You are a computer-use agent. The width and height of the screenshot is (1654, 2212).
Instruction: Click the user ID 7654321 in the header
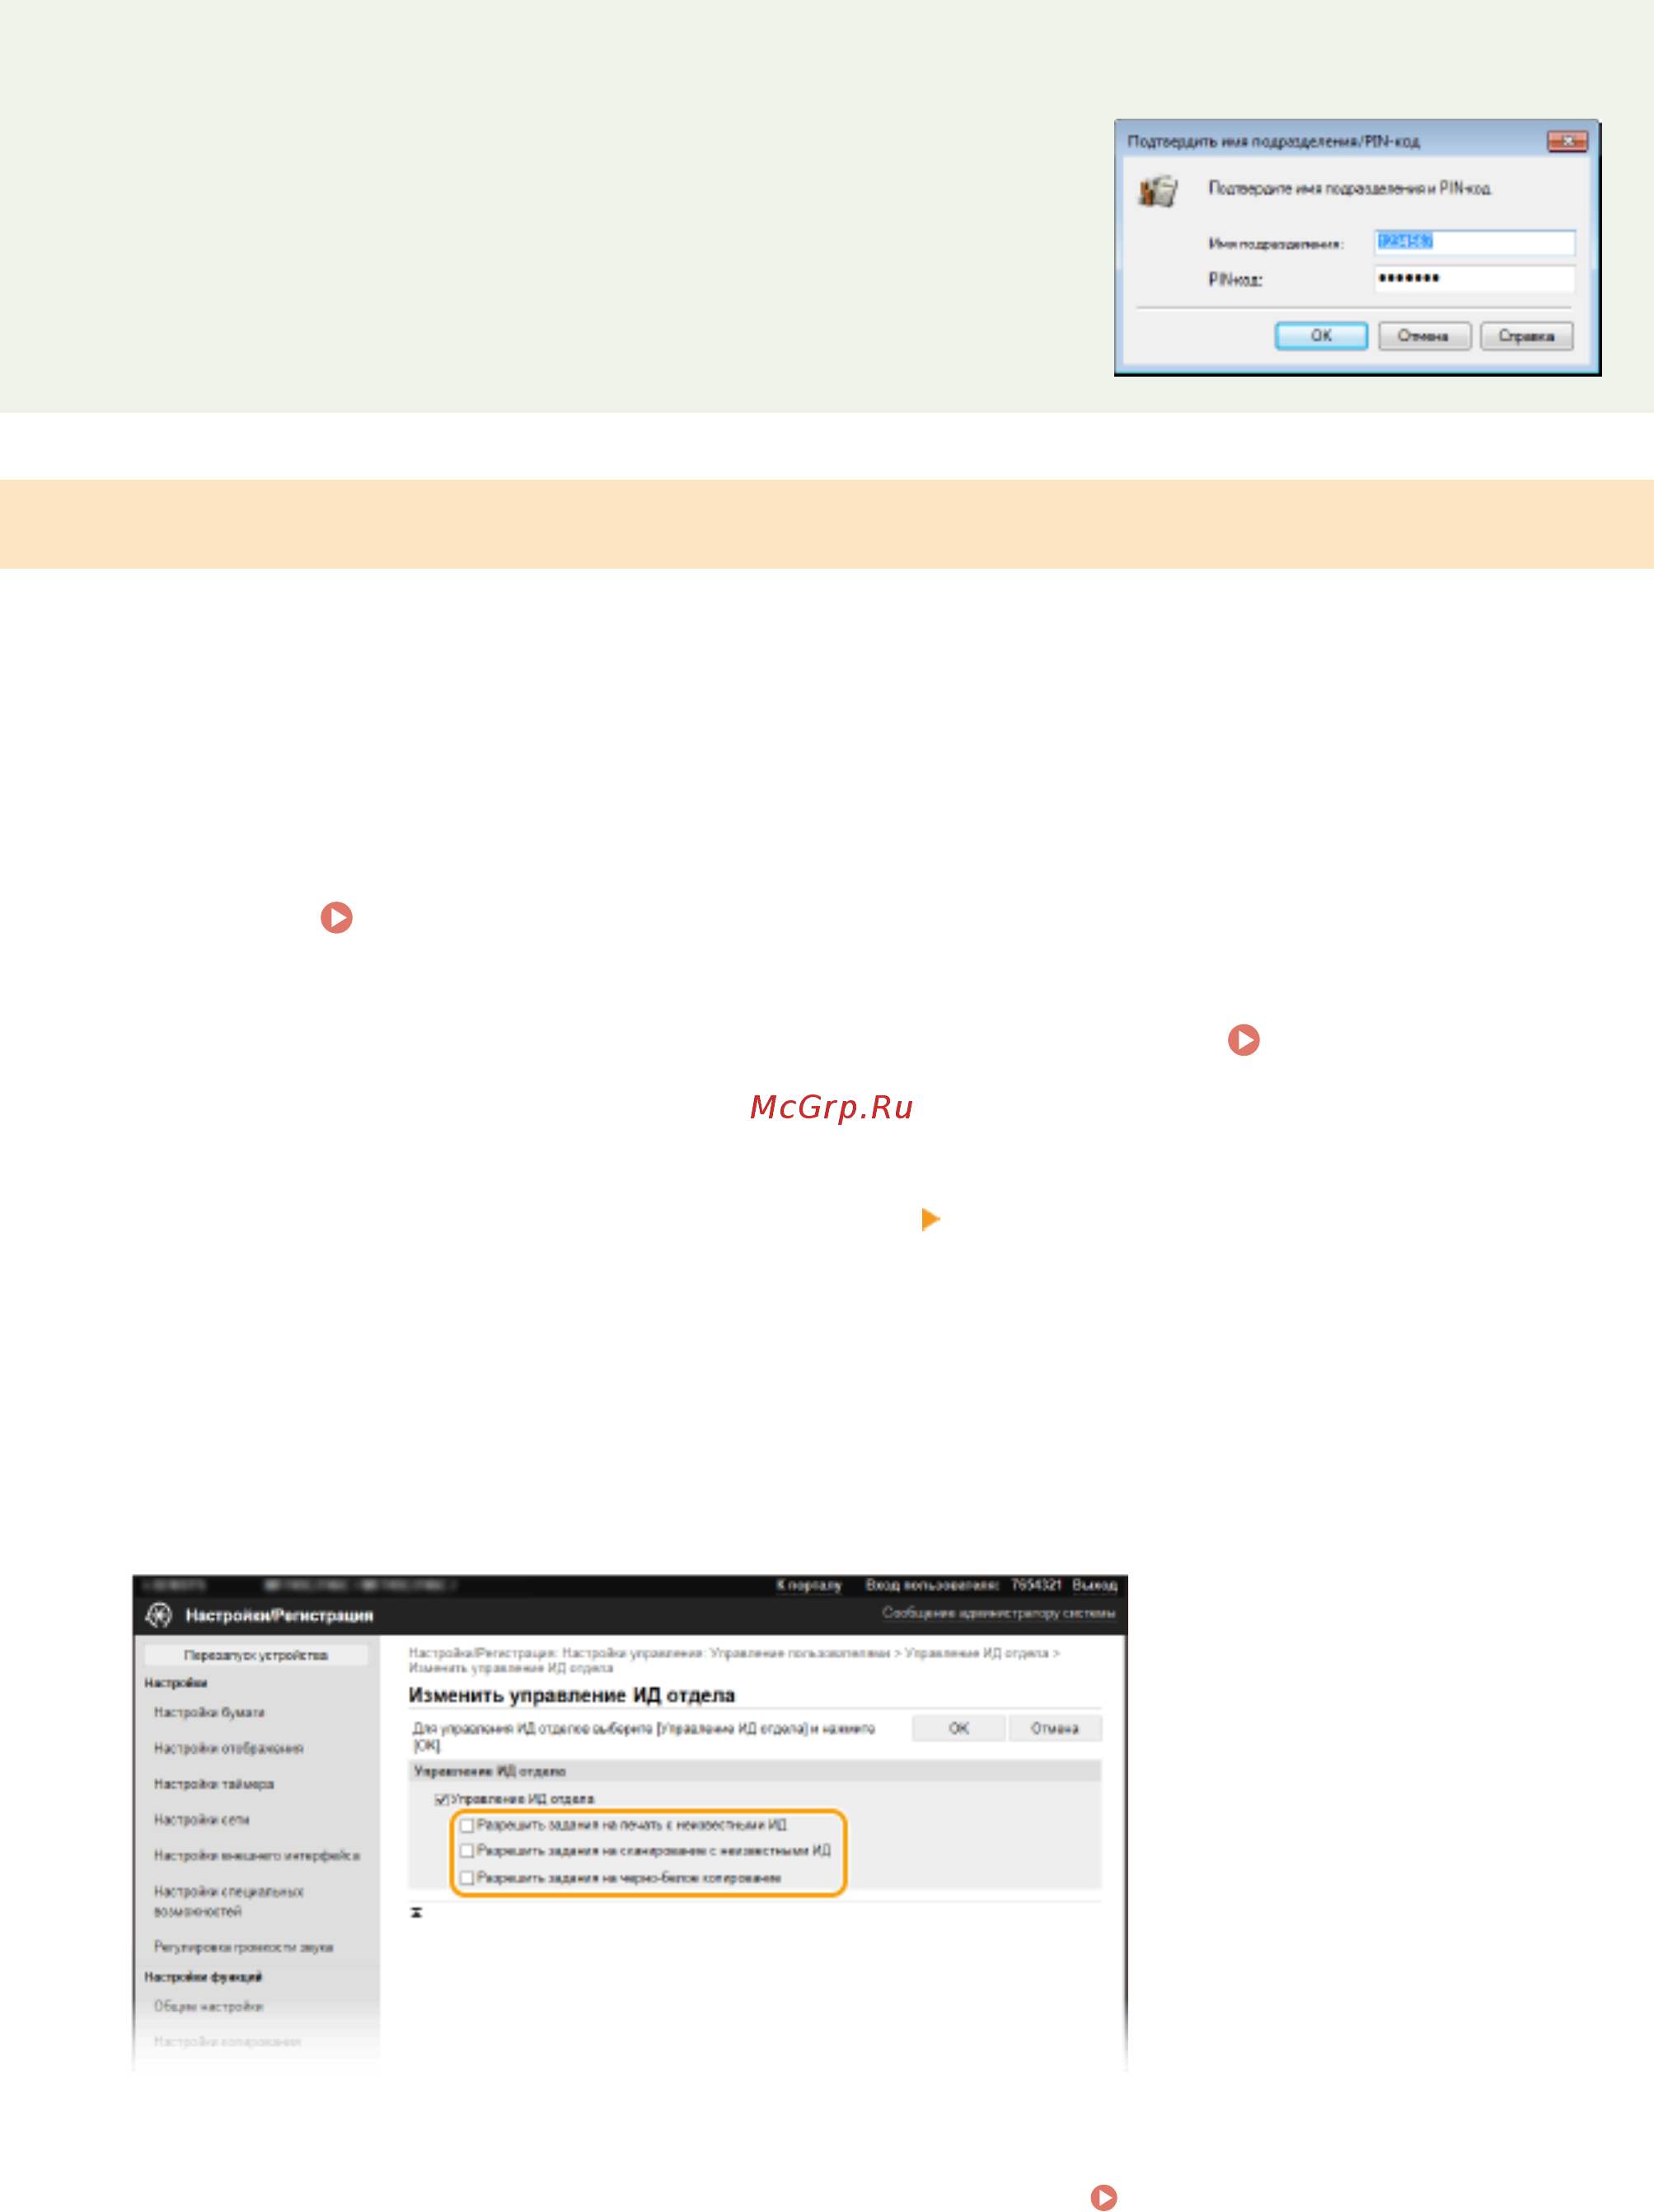coord(1035,1585)
